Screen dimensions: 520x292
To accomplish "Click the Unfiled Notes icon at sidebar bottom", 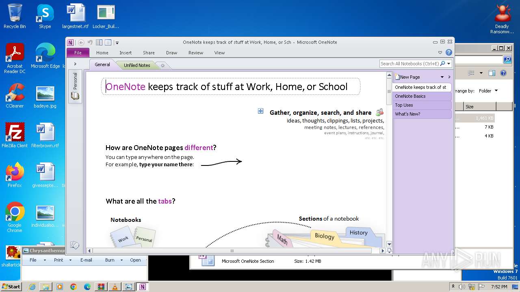I will (75, 245).
